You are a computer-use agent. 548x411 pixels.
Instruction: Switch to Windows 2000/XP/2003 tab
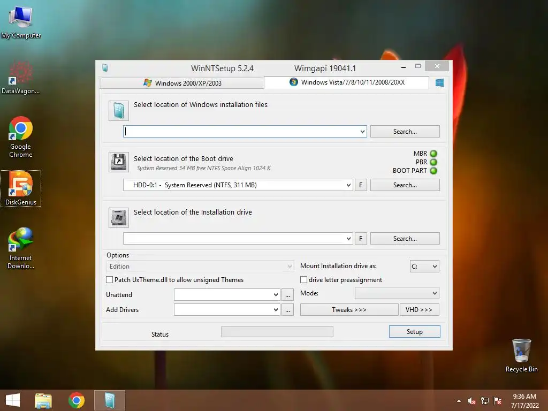click(182, 83)
